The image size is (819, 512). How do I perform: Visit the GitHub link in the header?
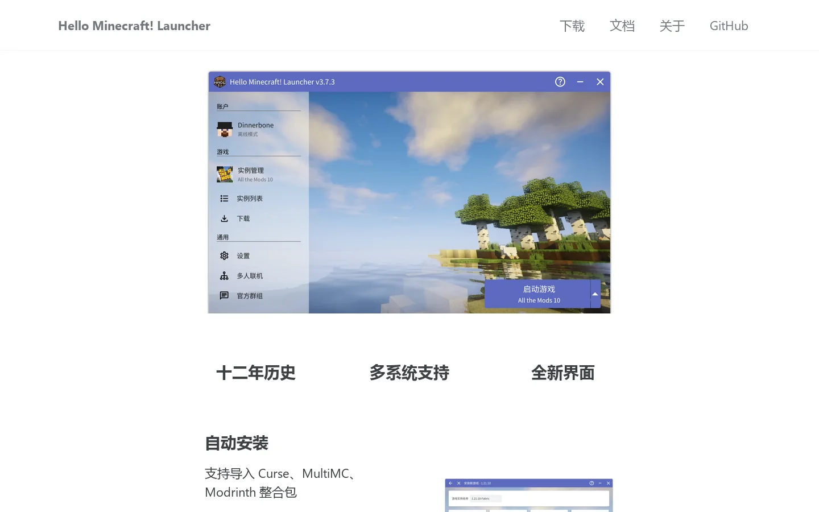729,26
